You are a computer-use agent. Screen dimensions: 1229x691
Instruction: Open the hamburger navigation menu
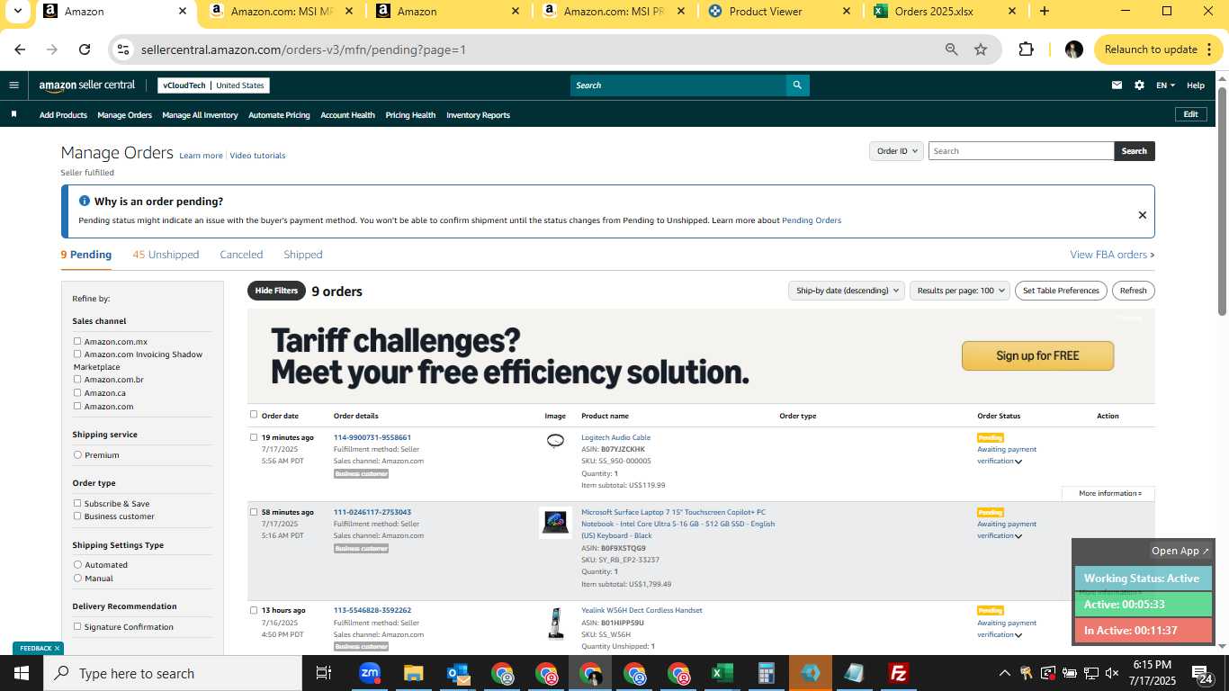13,85
